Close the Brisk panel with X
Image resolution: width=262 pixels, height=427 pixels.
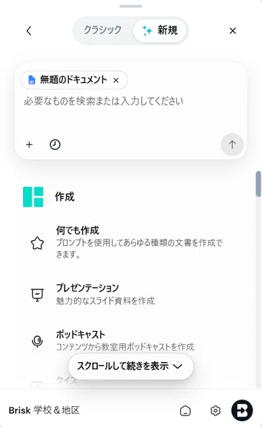[x=232, y=31]
